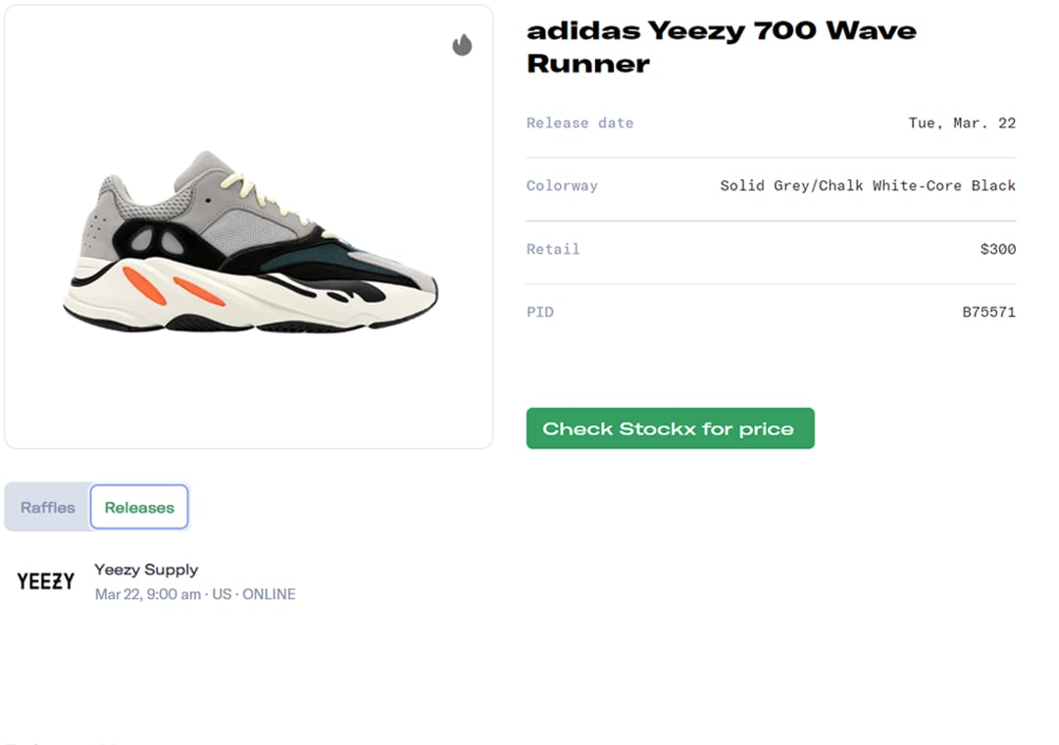
Task: Switch to the Raffles tab
Action: tap(48, 508)
